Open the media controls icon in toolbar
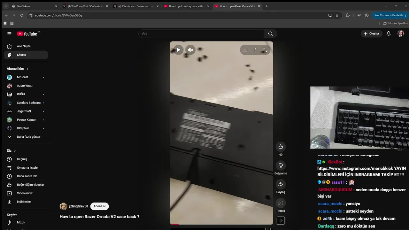Image resolution: width=409 pixels, height=230 pixels. 359,15
